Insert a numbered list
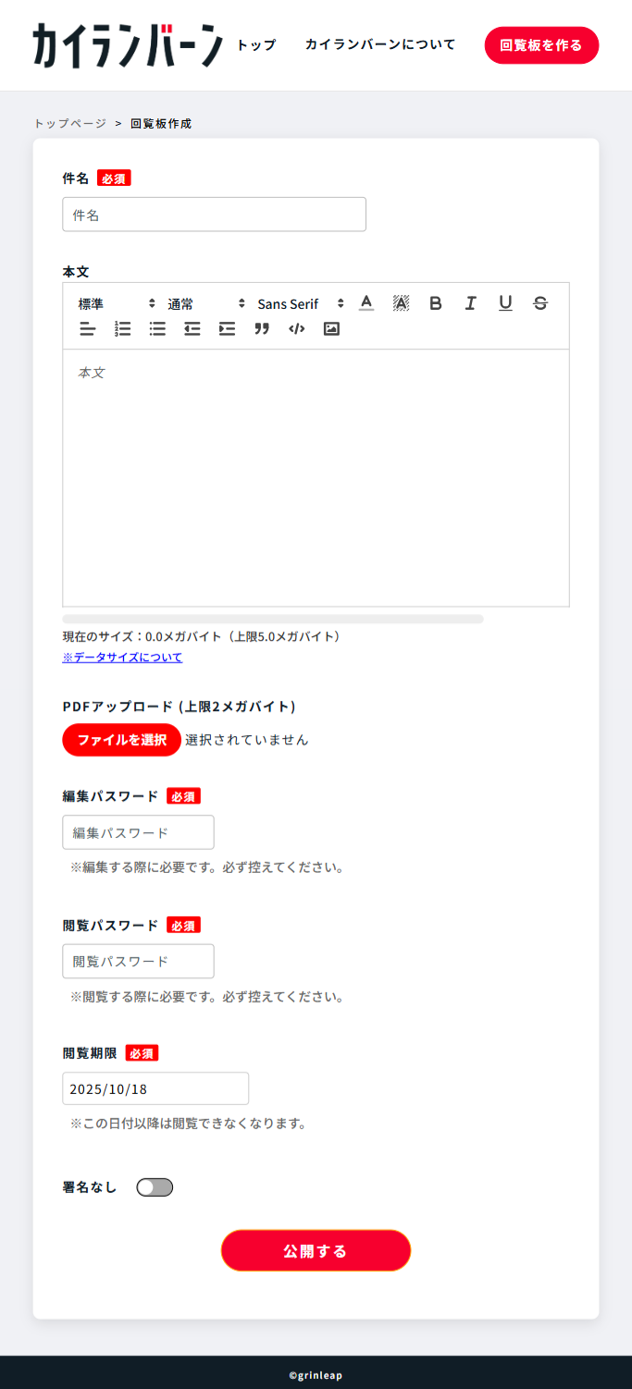 122,328
